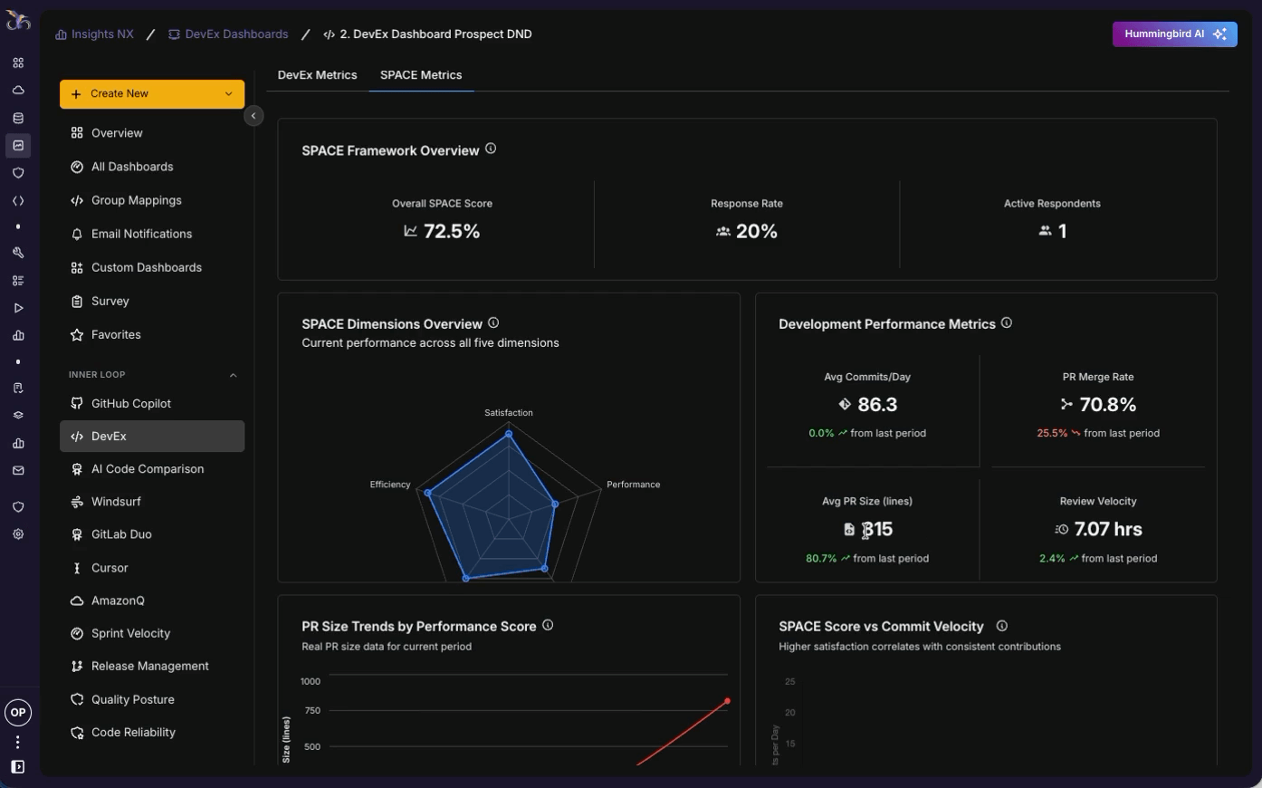Click the Development Performance Metrics info icon
1262x788 pixels.
pyautogui.click(x=1007, y=322)
